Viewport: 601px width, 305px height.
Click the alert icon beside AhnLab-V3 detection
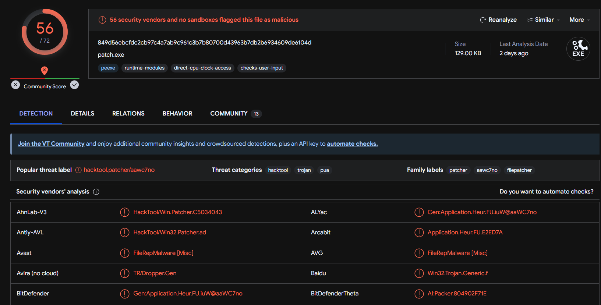125,212
